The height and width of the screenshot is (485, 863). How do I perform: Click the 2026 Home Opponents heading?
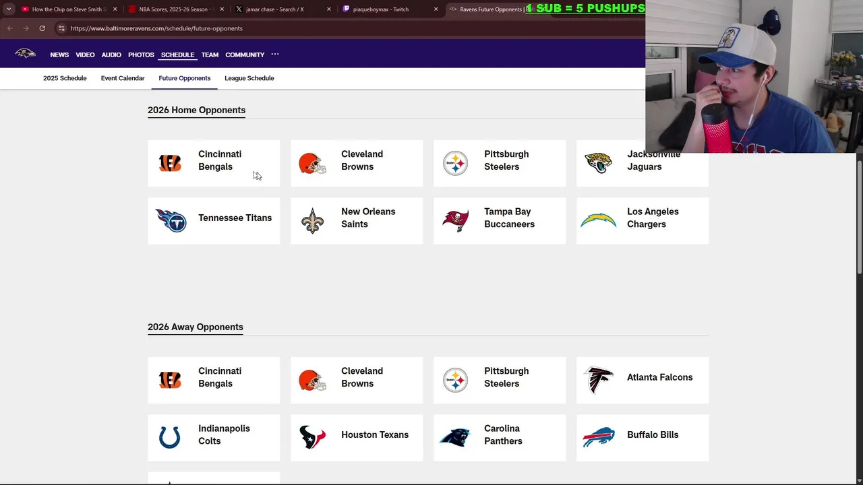(x=196, y=110)
